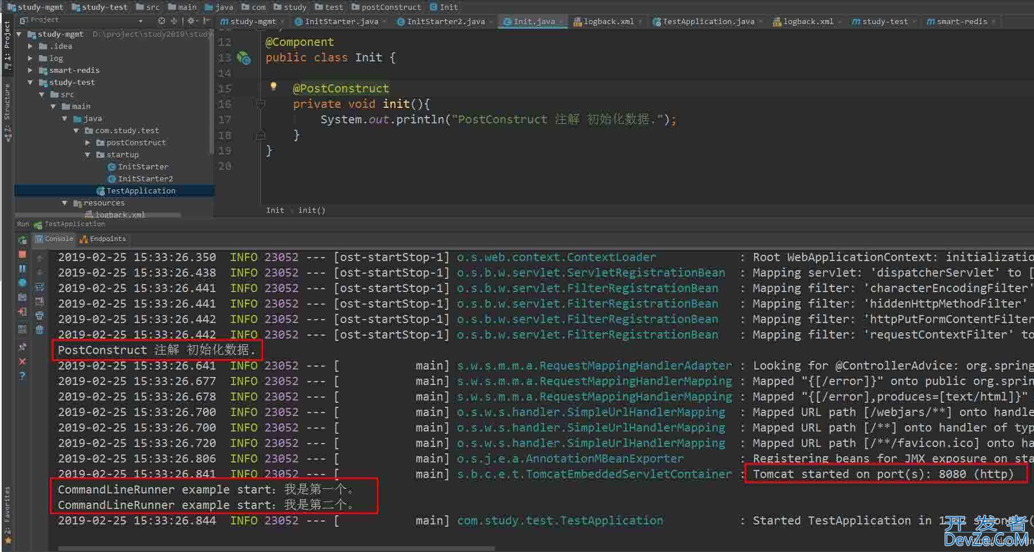Expand the postConstruct package
Viewport: 1034px width, 552px height.
tap(88, 143)
